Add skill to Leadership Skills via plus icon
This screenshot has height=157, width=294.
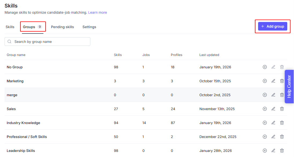265,151
